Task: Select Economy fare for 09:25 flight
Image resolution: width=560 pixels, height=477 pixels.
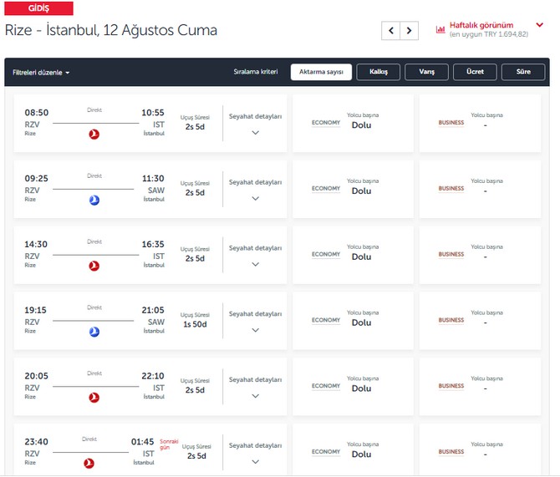Action: 353,189
